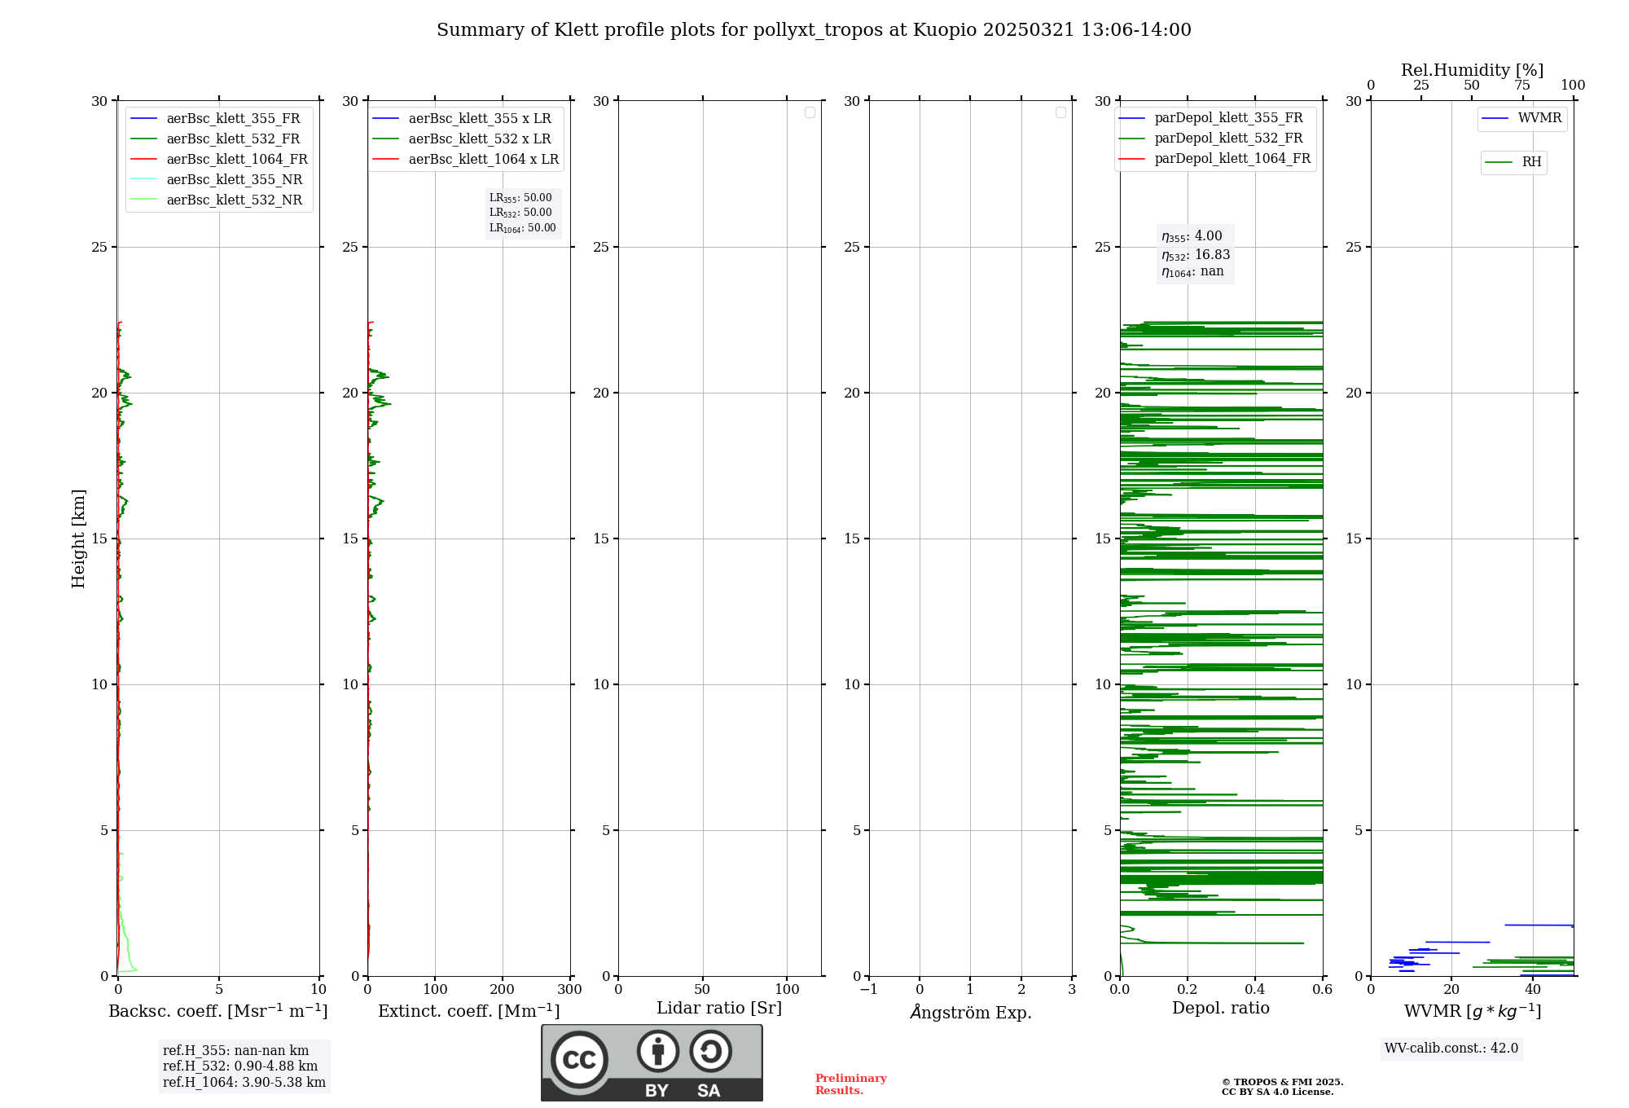Click the SA share-alike circular arrow icon
The image size is (1629, 1108).
pyautogui.click(x=710, y=1051)
